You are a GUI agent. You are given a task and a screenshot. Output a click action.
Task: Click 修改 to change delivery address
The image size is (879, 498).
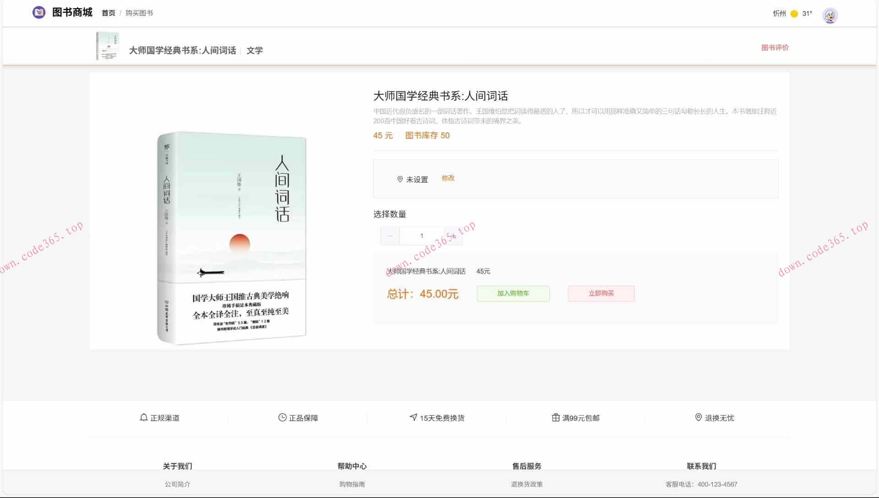coord(448,179)
